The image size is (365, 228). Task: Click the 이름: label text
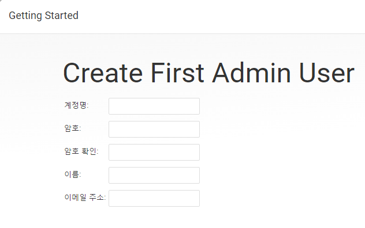[73, 174]
